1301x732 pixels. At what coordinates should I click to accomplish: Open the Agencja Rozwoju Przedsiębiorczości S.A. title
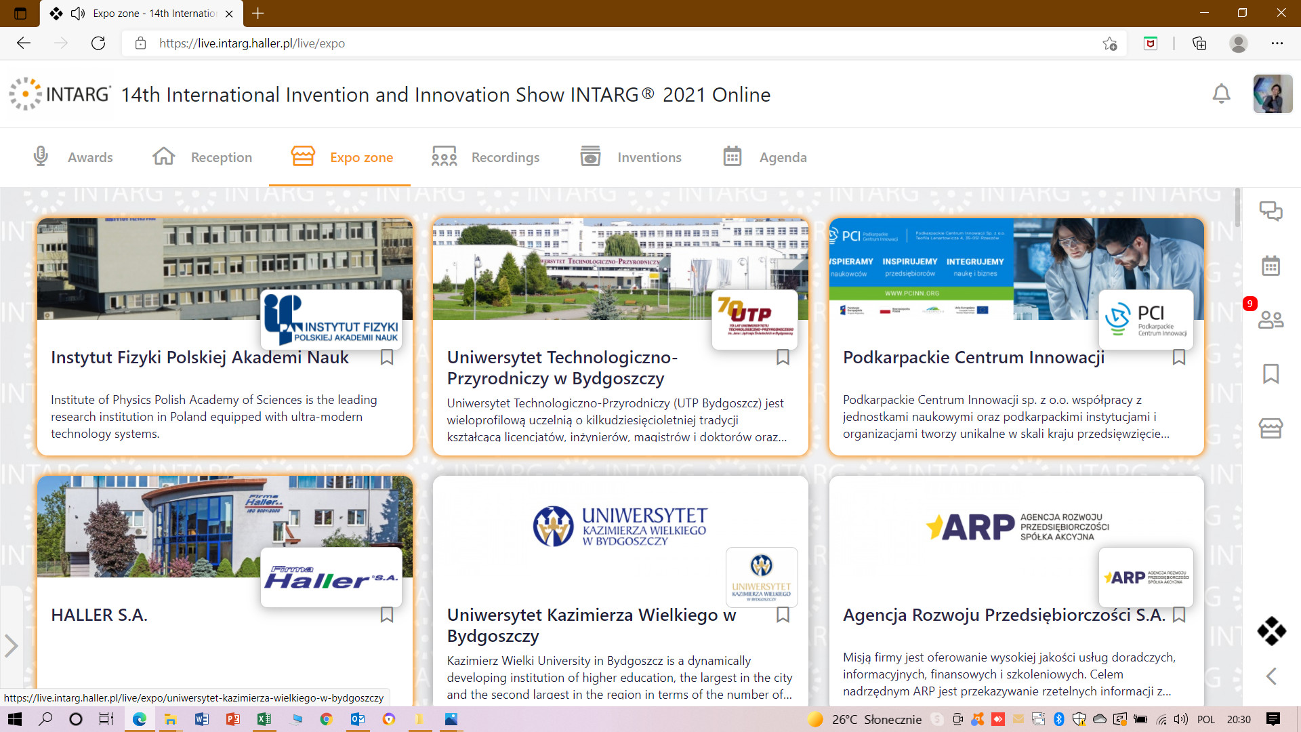click(x=1004, y=615)
